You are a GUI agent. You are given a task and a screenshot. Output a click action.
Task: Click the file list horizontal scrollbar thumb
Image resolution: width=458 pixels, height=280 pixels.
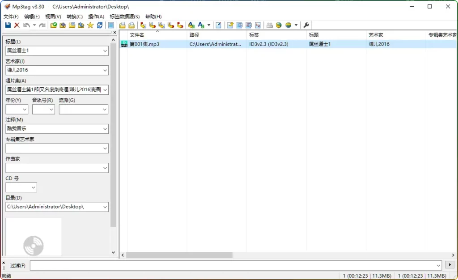point(179,255)
